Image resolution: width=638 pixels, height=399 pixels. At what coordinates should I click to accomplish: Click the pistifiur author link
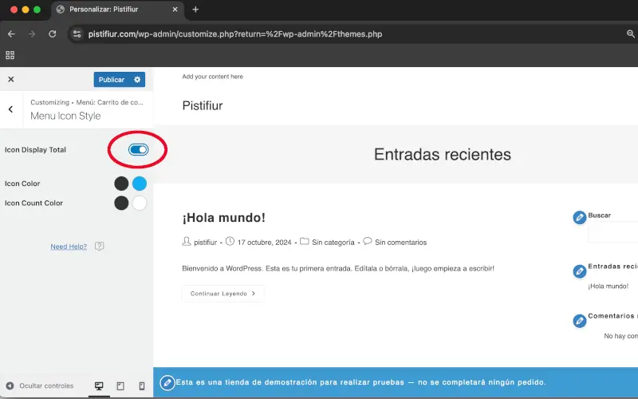205,243
